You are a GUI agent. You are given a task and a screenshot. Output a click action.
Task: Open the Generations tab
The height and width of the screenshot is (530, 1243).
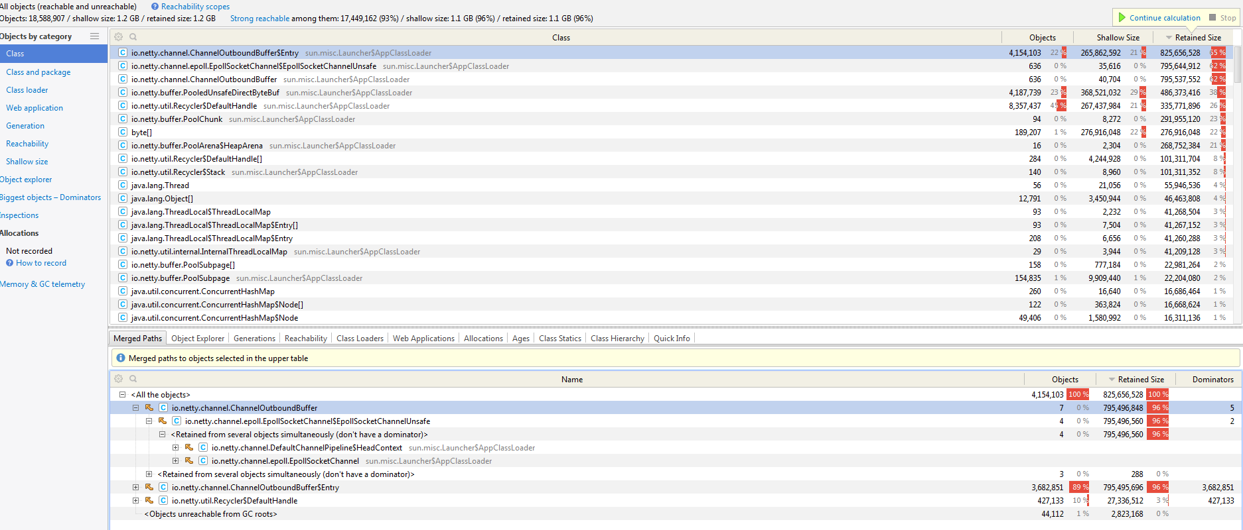254,339
